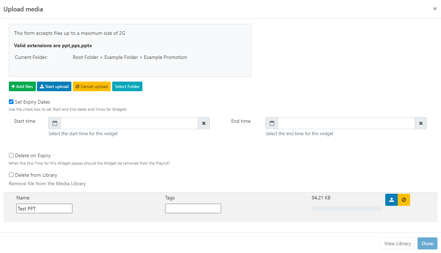
Task: Cancel the Test PPT file upload icon
Action: pyautogui.click(x=404, y=200)
